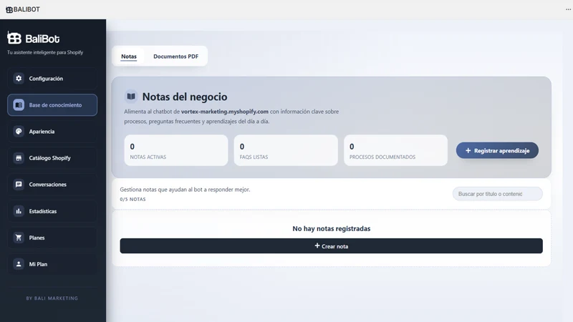This screenshot has width=573, height=322.
Task: Click the Registrar aprendizaje button
Action: tap(497, 150)
